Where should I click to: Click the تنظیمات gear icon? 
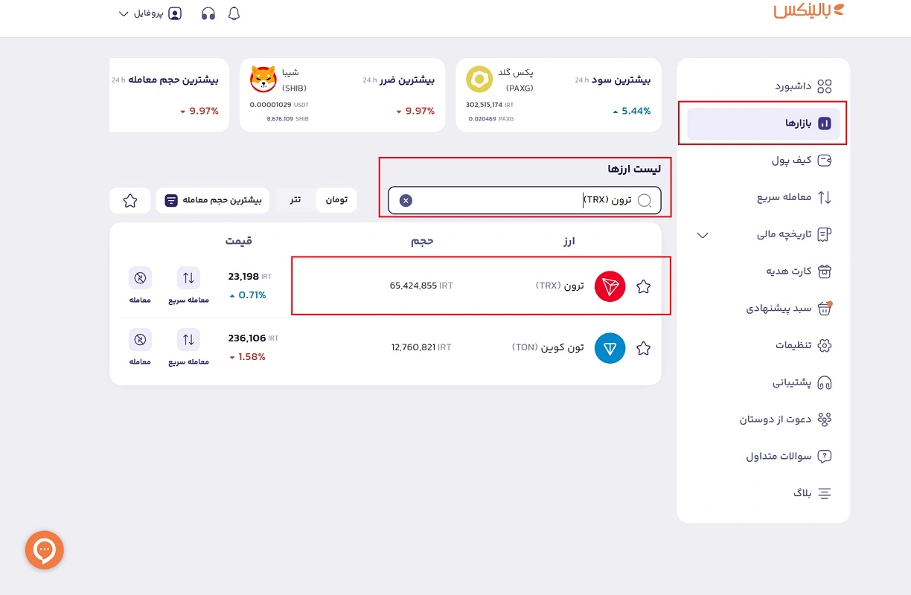point(824,346)
